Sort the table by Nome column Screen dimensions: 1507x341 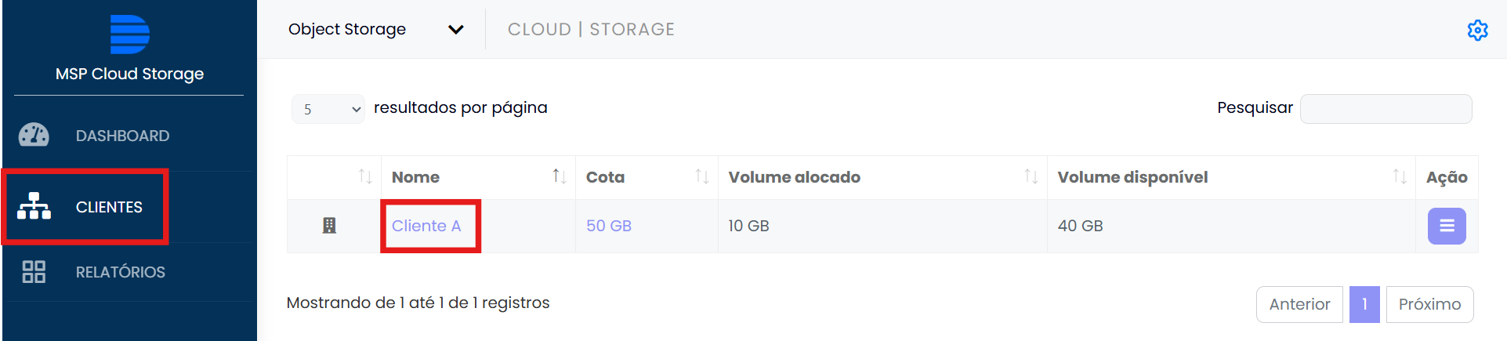click(559, 176)
